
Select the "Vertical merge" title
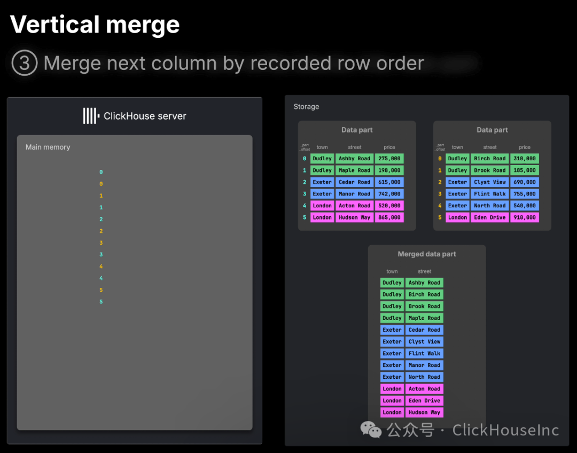pyautogui.click(x=95, y=25)
